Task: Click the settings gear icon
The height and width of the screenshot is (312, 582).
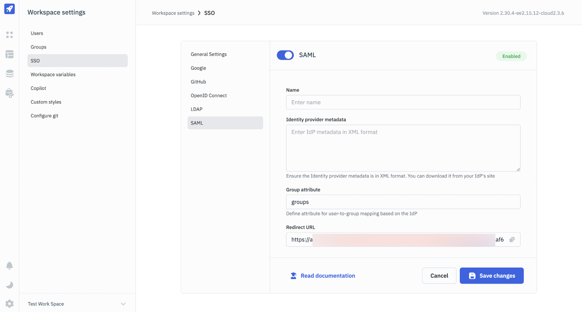Action: coord(10,304)
